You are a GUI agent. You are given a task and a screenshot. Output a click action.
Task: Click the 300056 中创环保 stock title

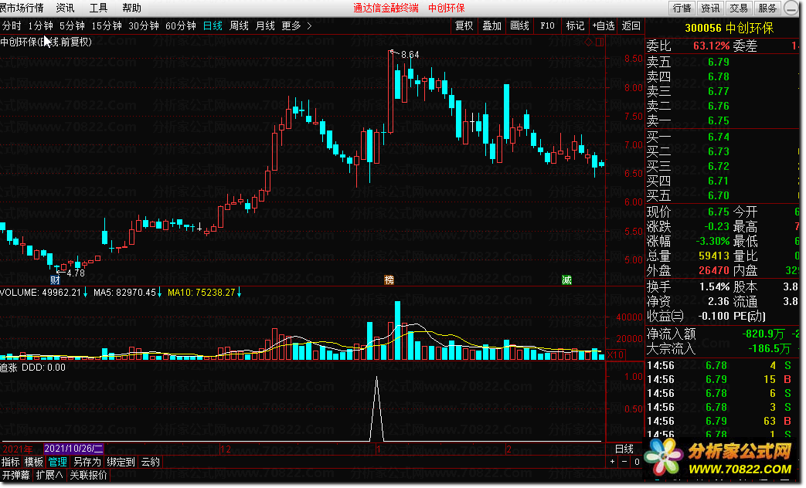tap(729, 29)
